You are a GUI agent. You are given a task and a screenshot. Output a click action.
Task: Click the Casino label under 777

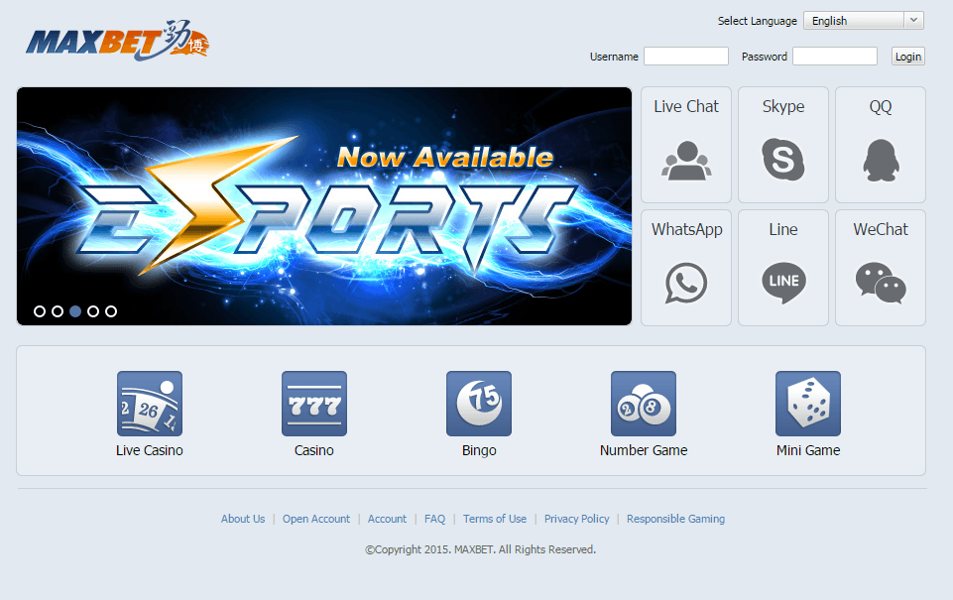pos(314,450)
